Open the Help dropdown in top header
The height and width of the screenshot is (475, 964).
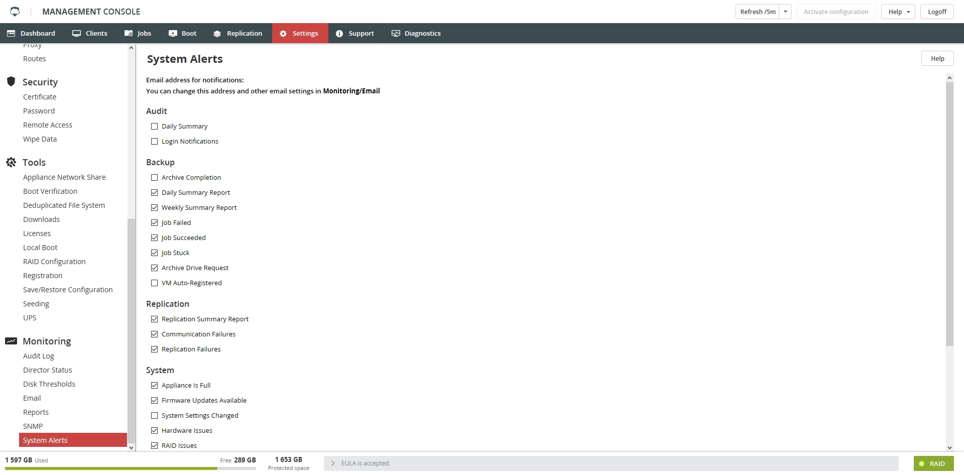tap(898, 12)
